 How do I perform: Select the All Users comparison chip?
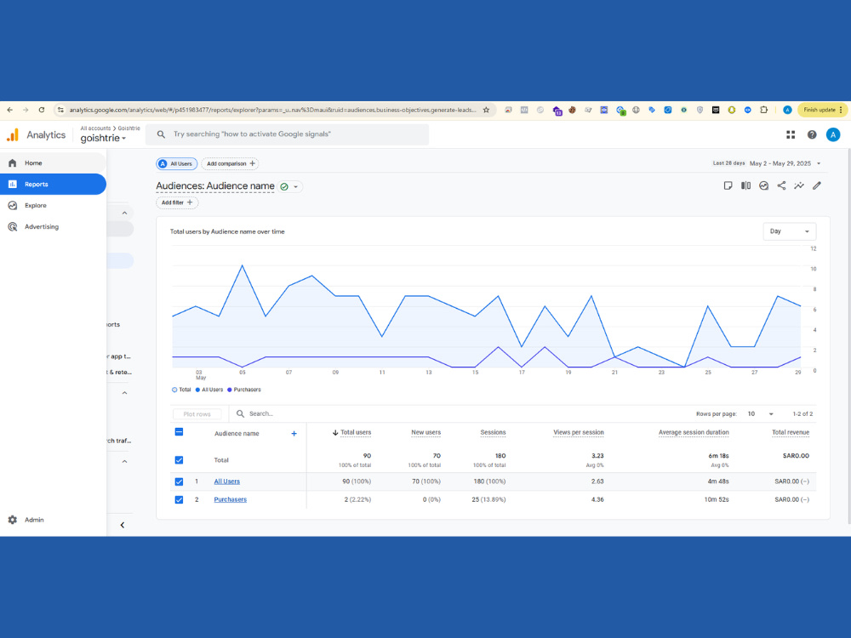point(176,163)
